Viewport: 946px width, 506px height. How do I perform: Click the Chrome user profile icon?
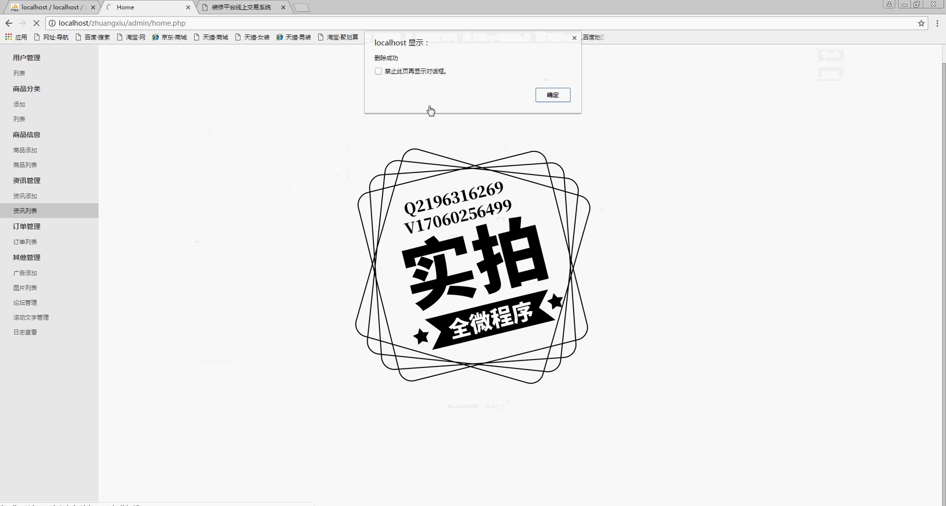click(x=889, y=4)
